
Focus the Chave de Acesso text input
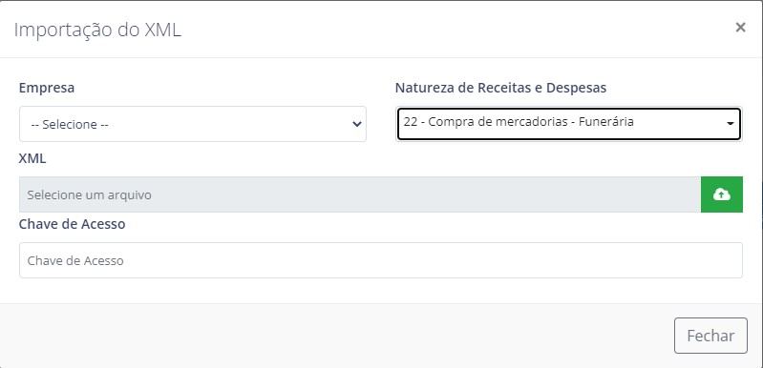click(x=380, y=260)
